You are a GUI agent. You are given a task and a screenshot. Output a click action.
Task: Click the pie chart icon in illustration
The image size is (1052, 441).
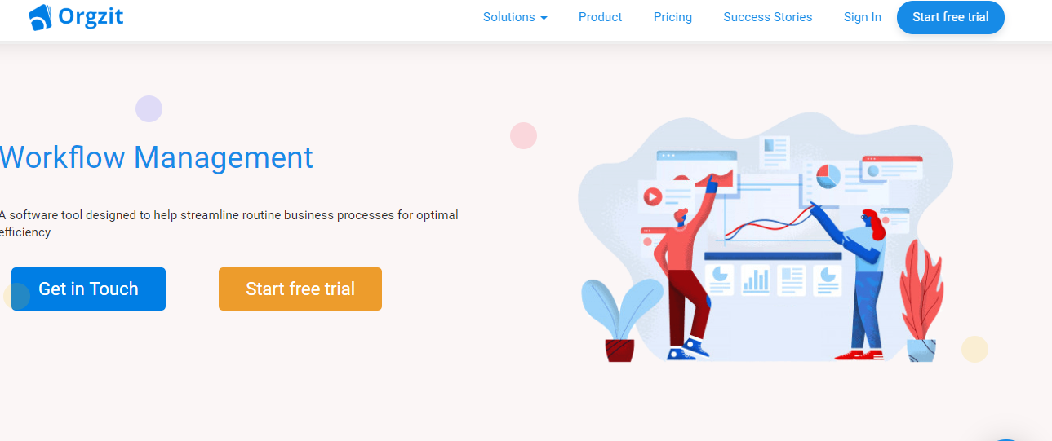pyautogui.click(x=828, y=175)
